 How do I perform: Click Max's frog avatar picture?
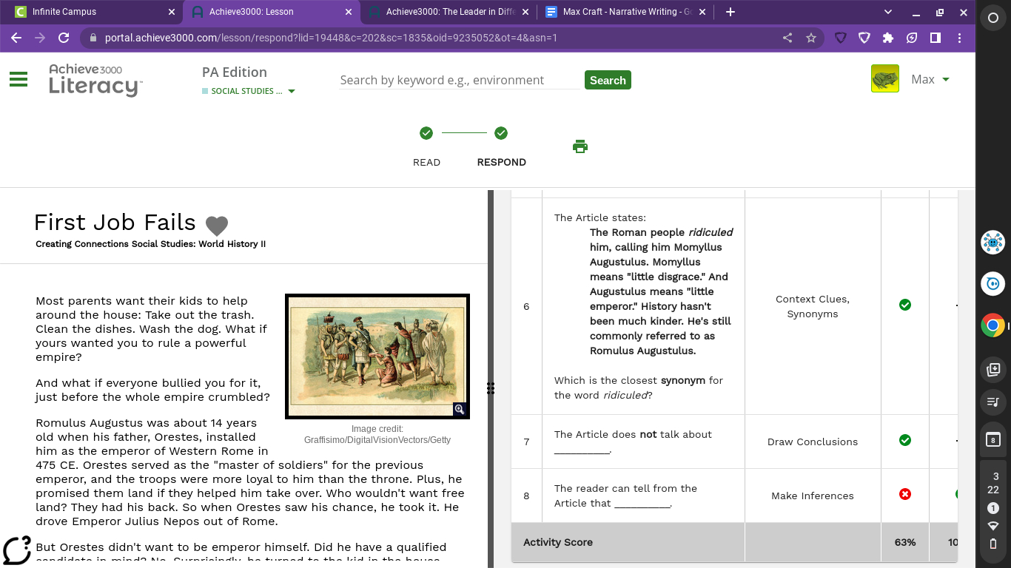pos(885,79)
